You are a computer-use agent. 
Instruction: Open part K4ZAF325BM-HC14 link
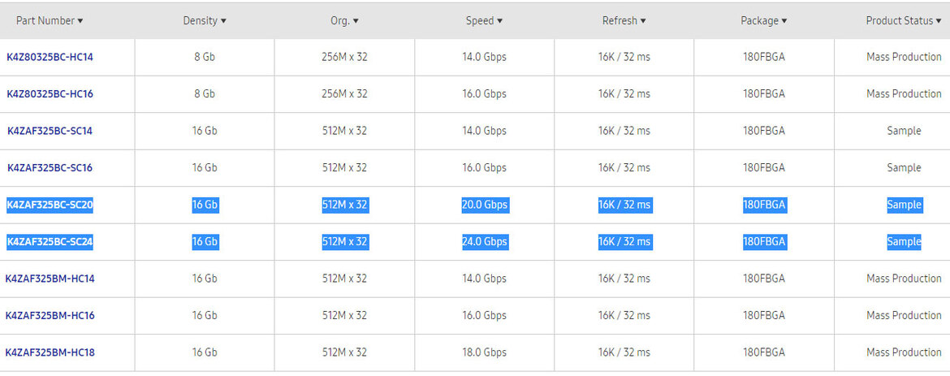[50, 279]
